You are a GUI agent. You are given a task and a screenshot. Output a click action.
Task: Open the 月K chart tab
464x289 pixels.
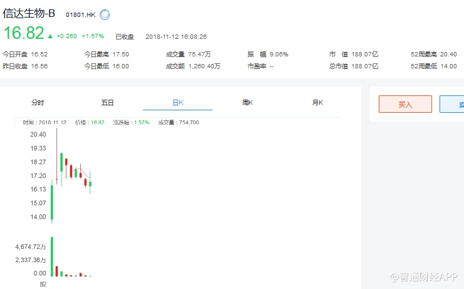(317, 103)
